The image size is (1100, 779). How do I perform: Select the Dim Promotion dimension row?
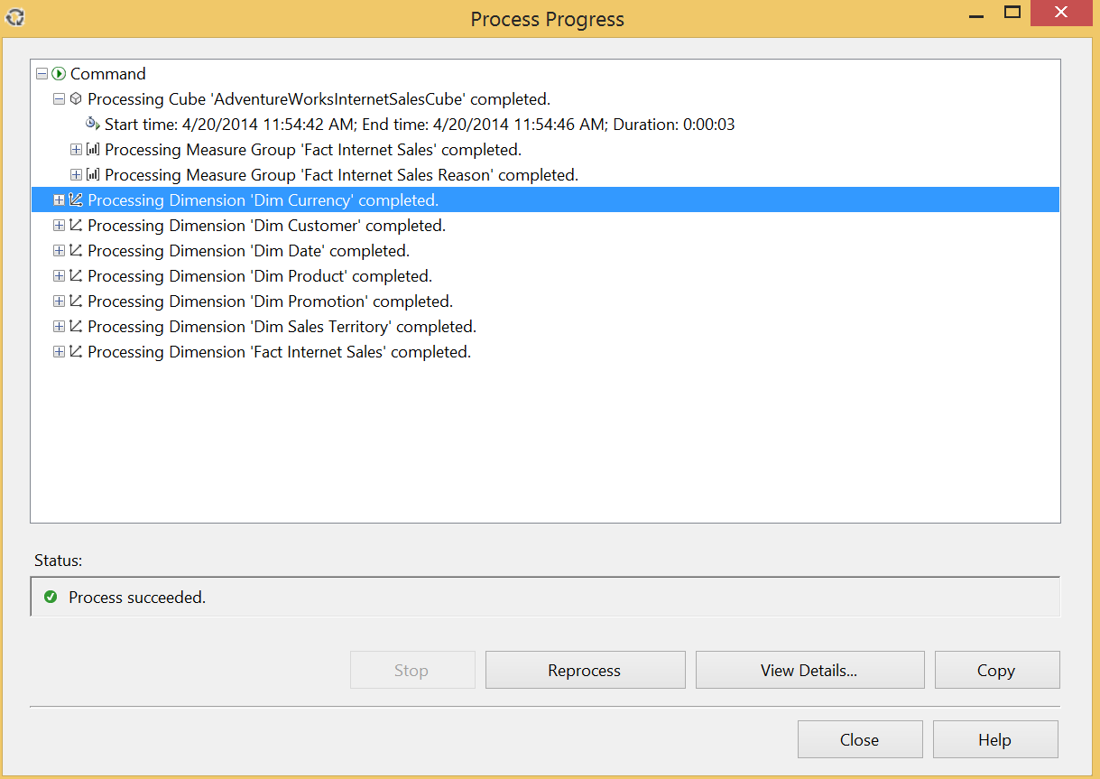[270, 301]
